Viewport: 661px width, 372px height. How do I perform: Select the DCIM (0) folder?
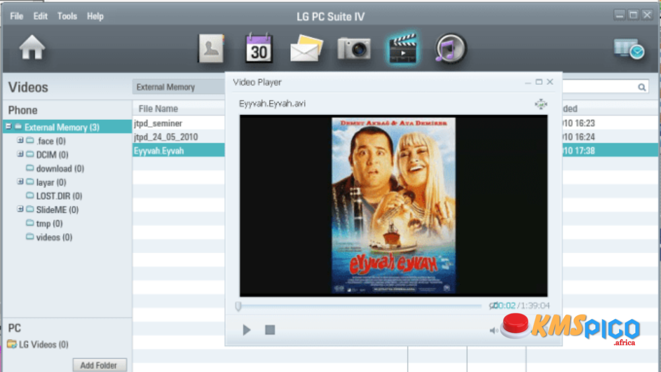(52, 154)
